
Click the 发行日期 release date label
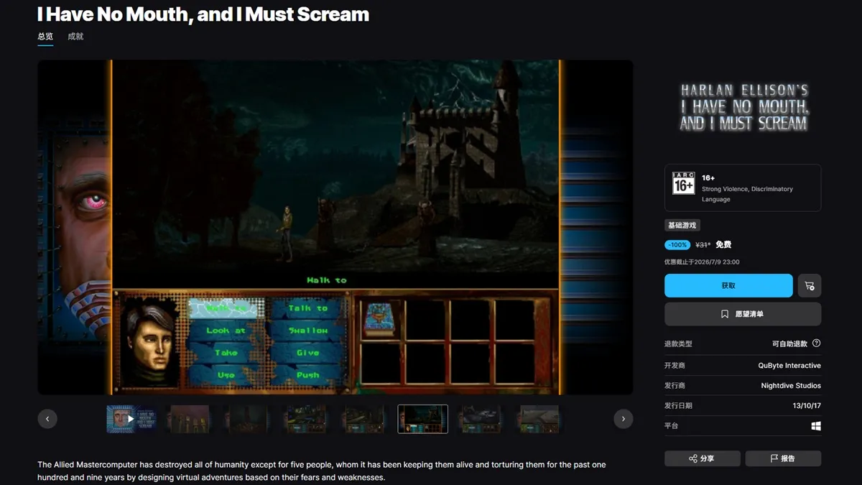pos(678,406)
